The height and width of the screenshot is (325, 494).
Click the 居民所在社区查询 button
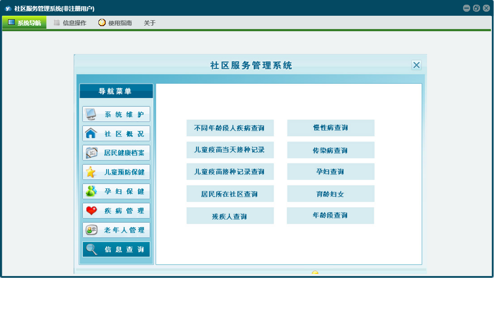(x=230, y=194)
